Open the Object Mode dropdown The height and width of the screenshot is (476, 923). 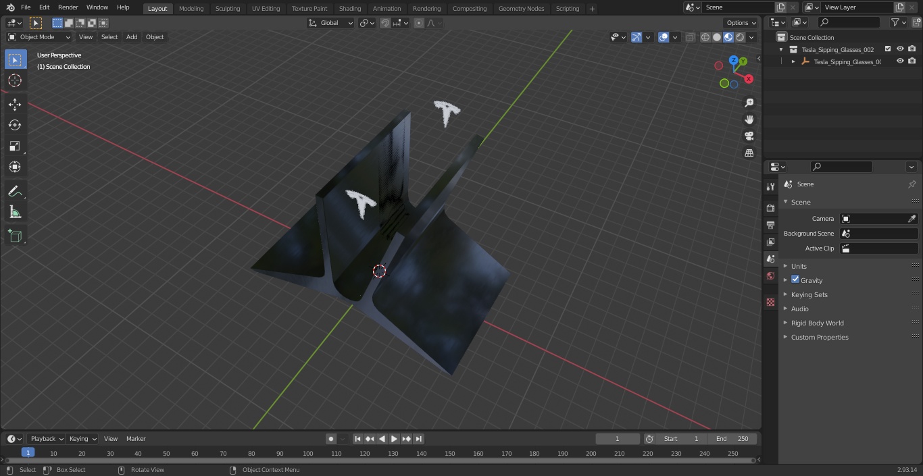tap(39, 37)
